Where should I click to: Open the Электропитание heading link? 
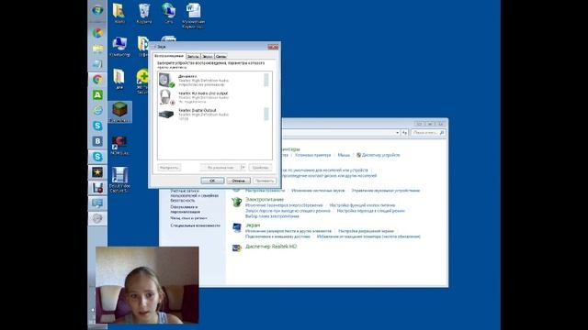click(x=265, y=200)
